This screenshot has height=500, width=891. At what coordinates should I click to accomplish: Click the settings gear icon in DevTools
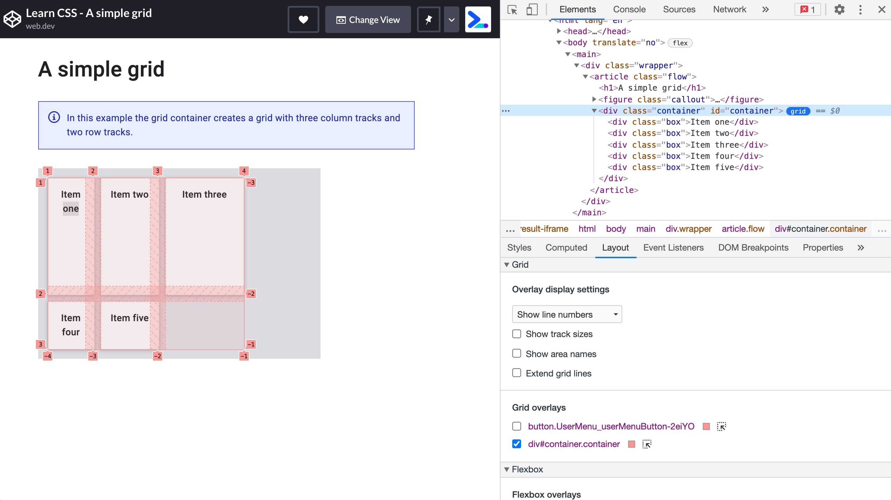pos(840,9)
